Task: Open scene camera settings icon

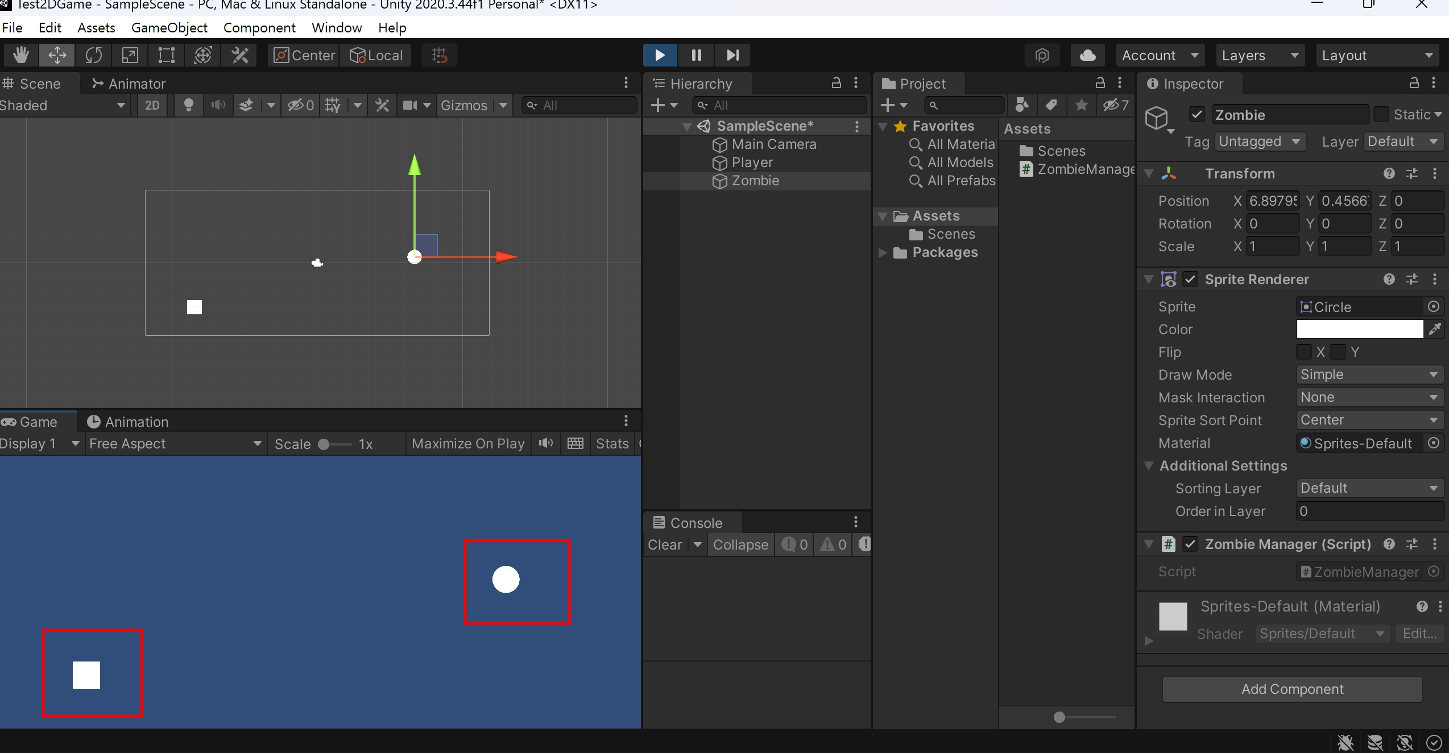Action: [410, 105]
